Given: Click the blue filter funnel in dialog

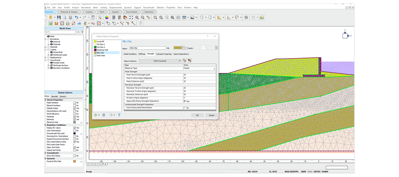Looking at the screenshot, I should point(119,115).
